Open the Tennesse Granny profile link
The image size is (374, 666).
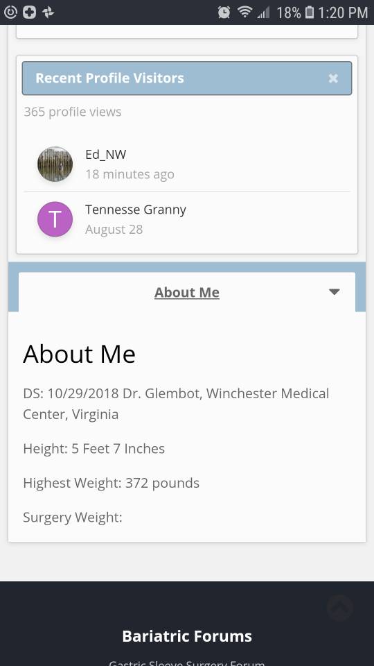(136, 210)
